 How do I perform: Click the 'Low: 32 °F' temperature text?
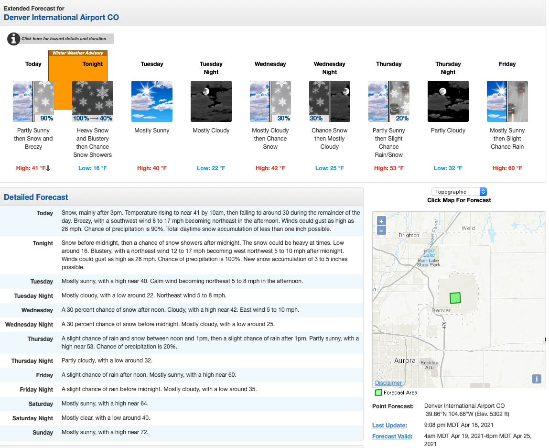point(448,168)
